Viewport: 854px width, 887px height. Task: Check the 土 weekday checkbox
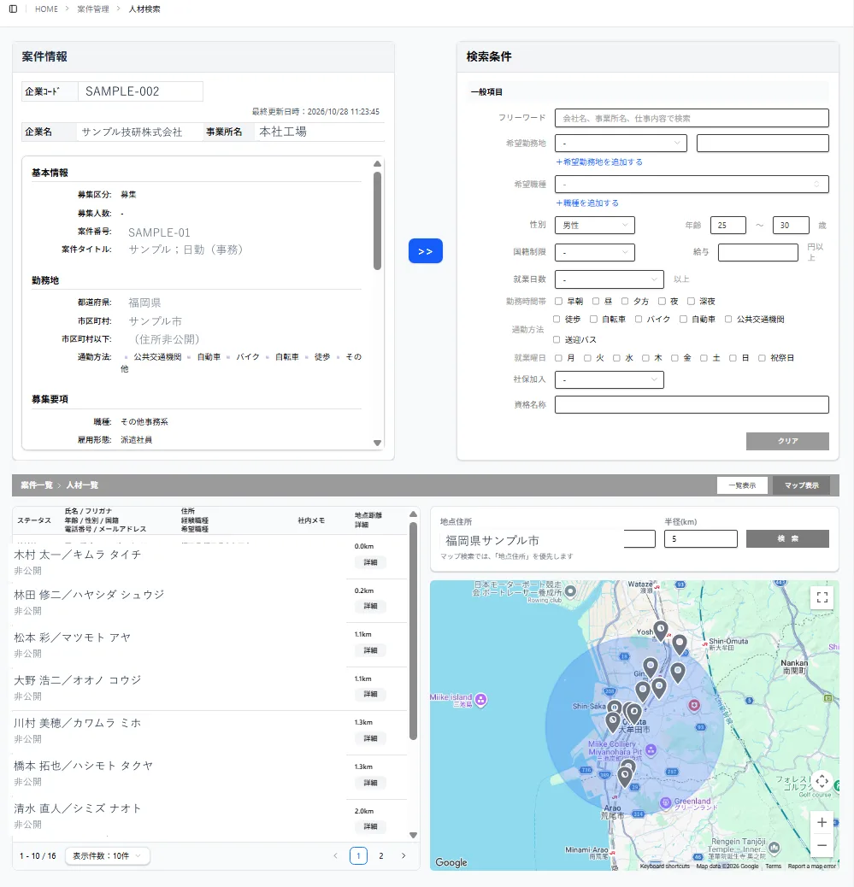[704, 357]
